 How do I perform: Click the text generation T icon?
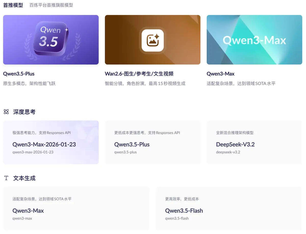pyautogui.click(x=6, y=178)
